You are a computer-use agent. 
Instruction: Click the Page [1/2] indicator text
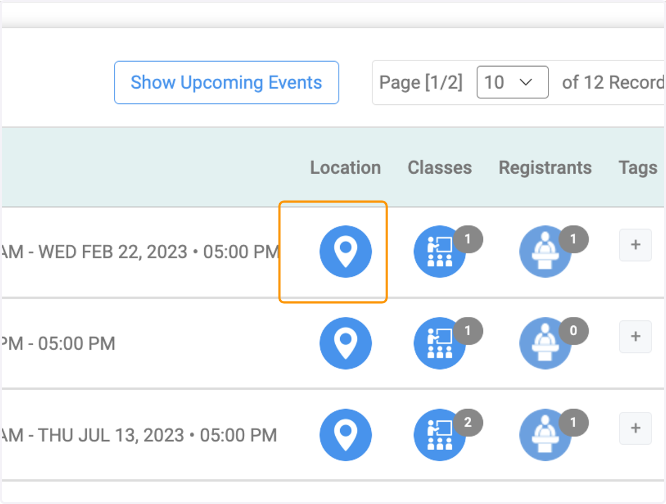[421, 83]
